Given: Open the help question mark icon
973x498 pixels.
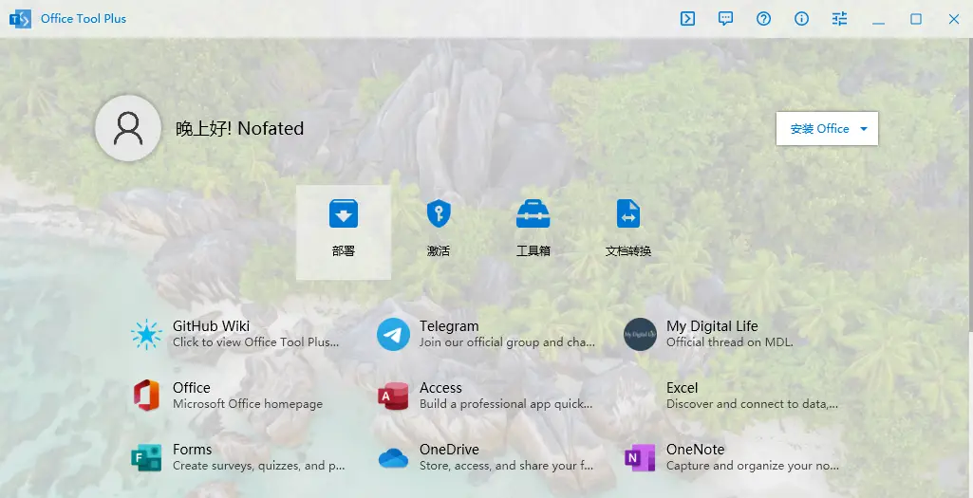Looking at the screenshot, I should (764, 19).
